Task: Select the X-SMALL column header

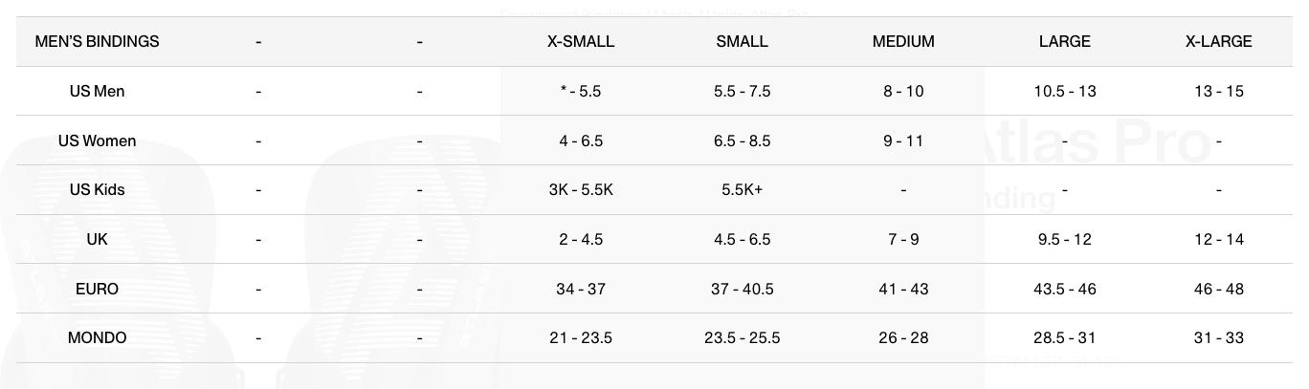Action: (x=581, y=42)
